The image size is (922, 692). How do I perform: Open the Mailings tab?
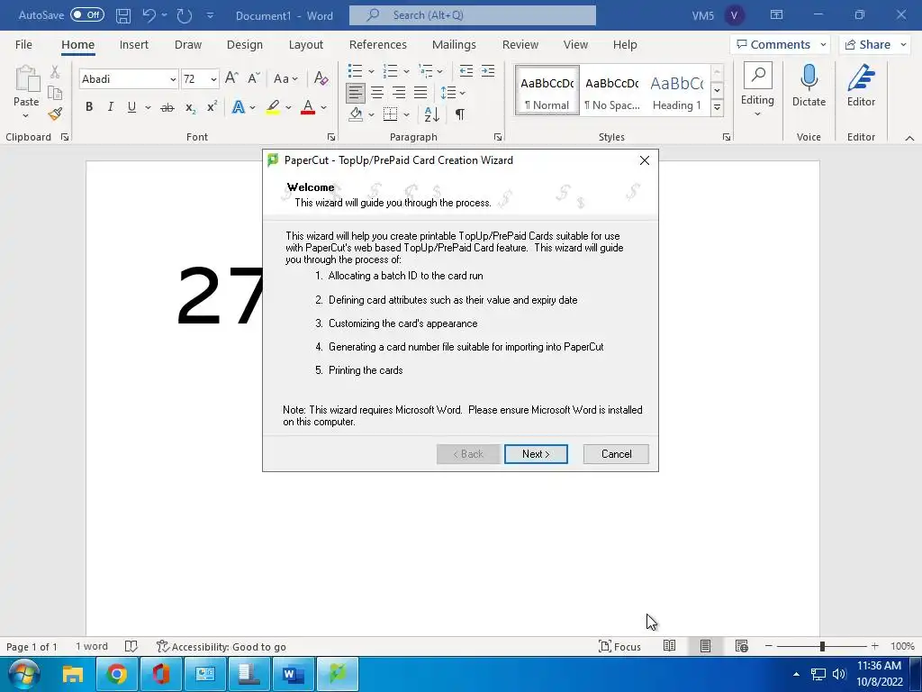coord(454,45)
